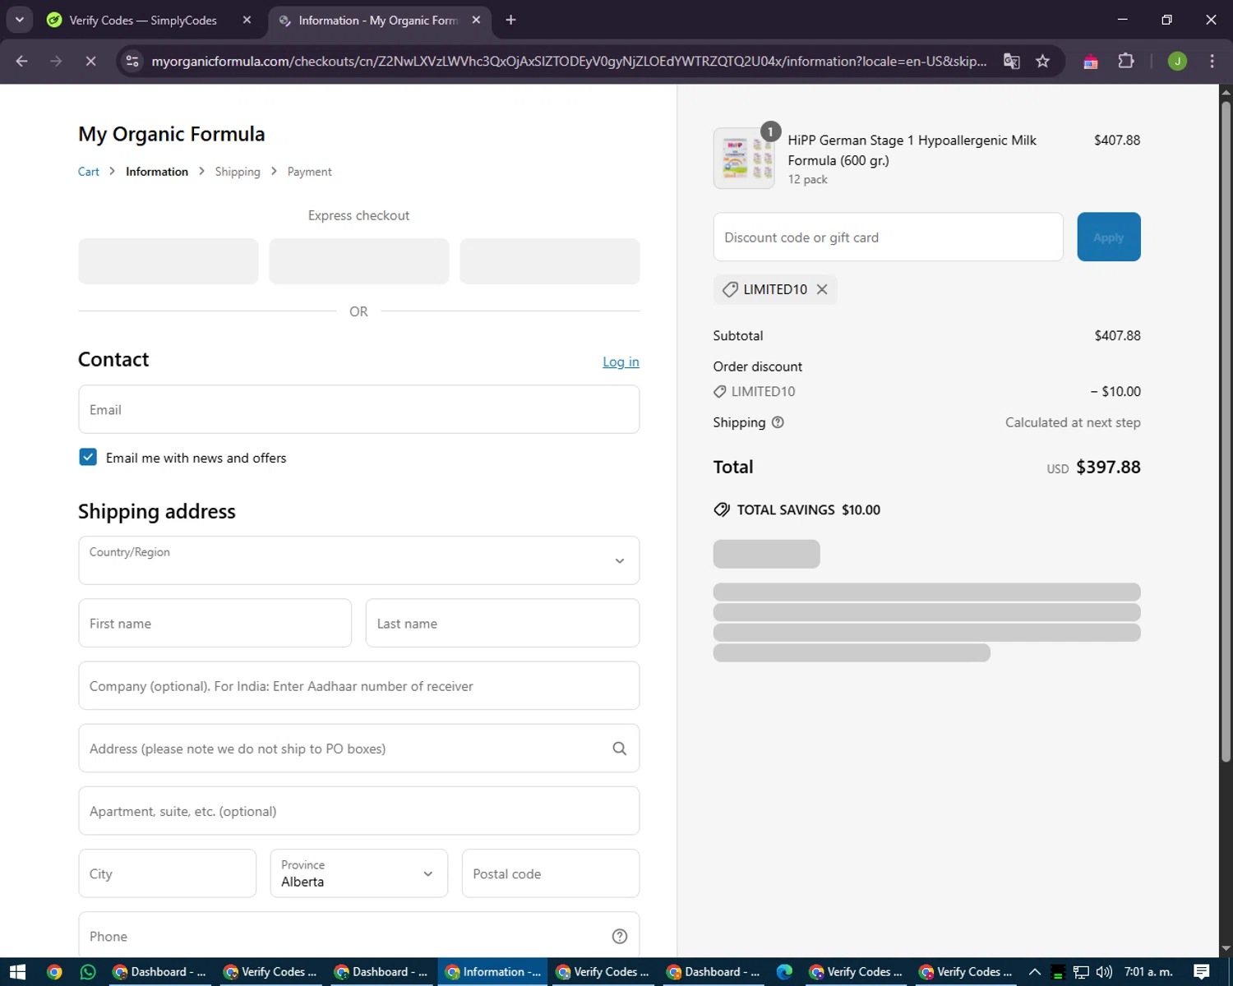Click the Log in link
This screenshot has height=986, width=1233.
621,362
